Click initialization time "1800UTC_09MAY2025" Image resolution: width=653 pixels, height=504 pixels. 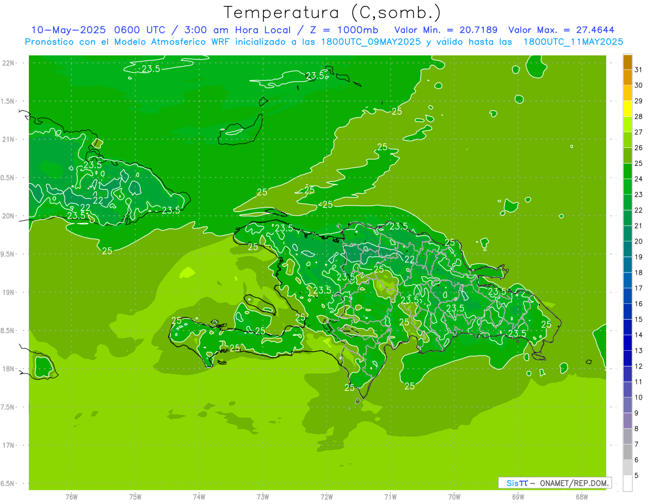point(368,42)
